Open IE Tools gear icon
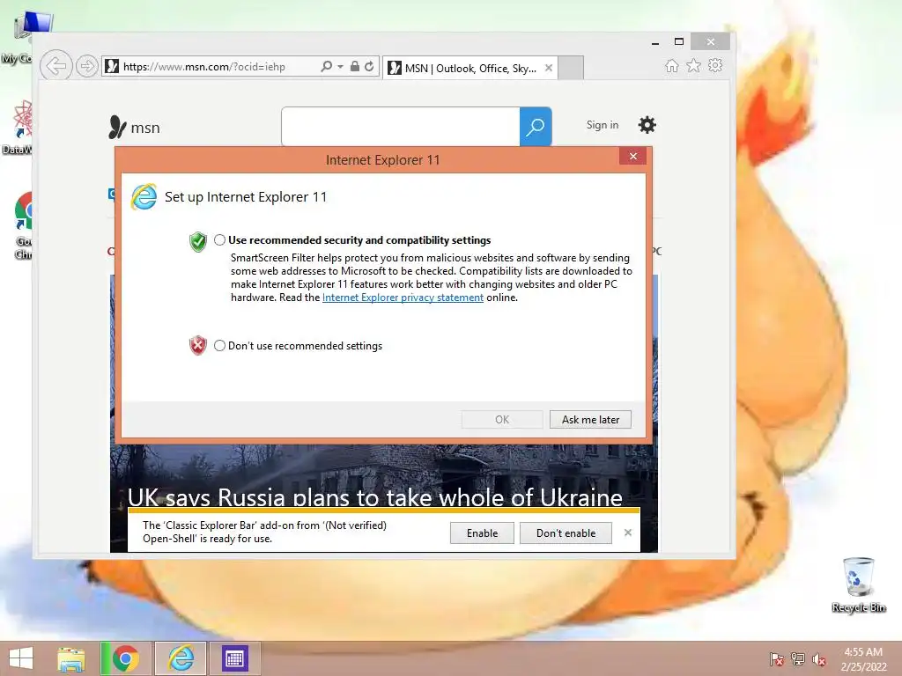Viewport: 902px width, 676px height. point(715,65)
